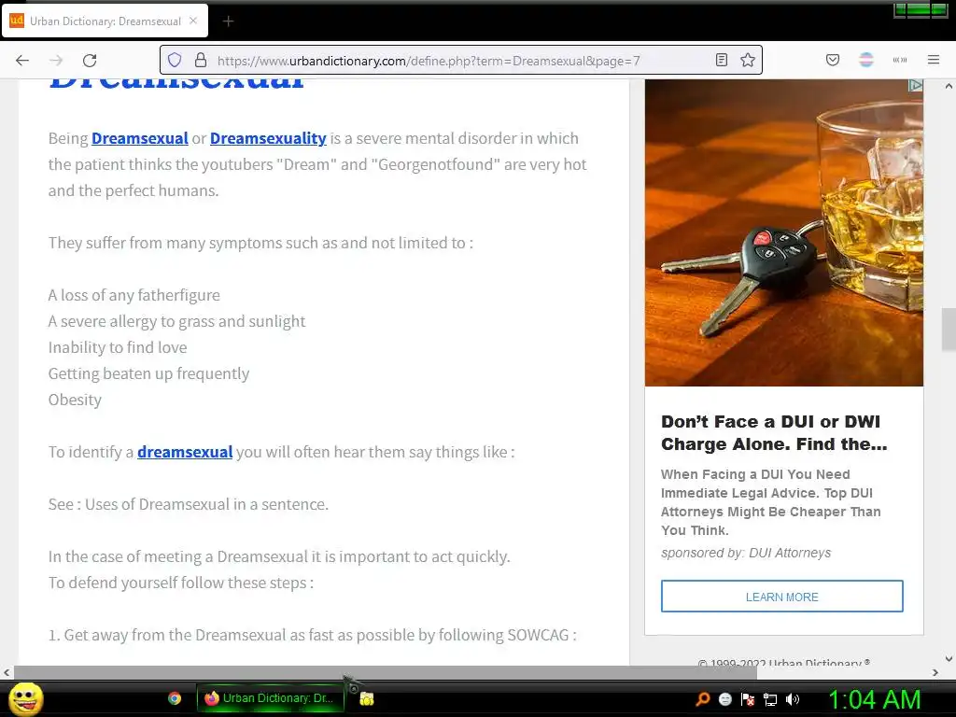Open the tracking protection shield icon
The height and width of the screenshot is (717, 956).
(175, 61)
